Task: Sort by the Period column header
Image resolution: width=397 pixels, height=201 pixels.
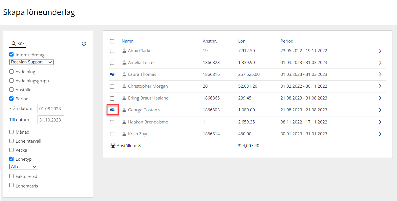Action: [x=287, y=41]
